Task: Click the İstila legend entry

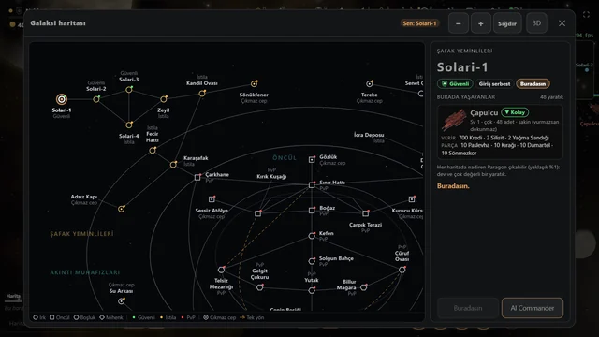Action: (168, 317)
